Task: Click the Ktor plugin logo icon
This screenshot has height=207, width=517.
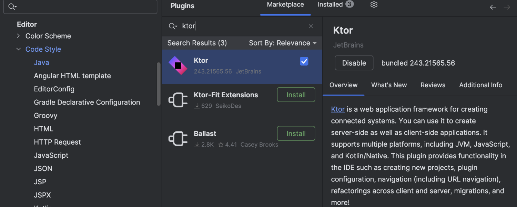Action: click(x=178, y=66)
